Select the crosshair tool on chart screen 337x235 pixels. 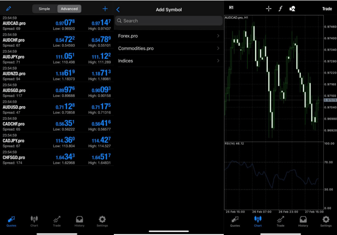(269, 9)
